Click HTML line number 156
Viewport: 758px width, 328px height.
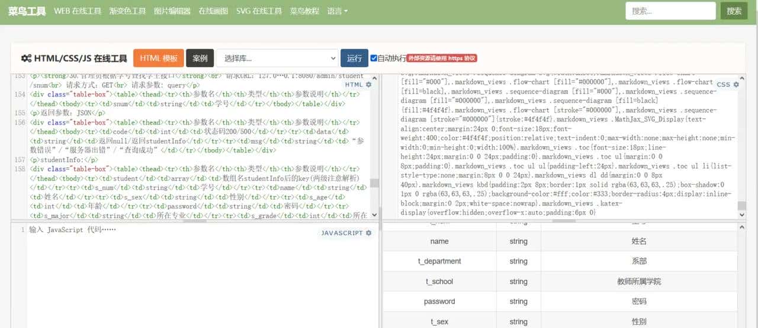tap(20, 122)
